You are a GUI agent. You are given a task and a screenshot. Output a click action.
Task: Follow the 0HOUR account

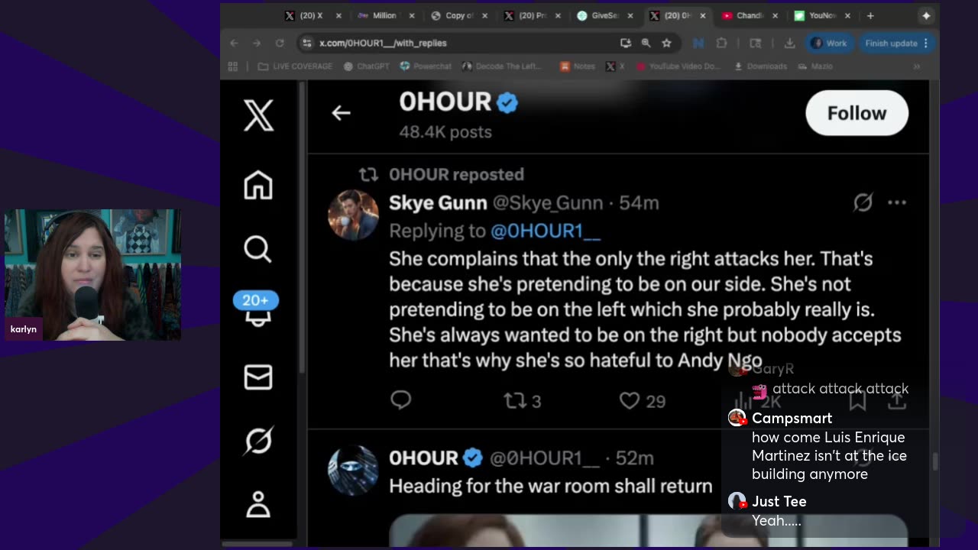(x=857, y=113)
